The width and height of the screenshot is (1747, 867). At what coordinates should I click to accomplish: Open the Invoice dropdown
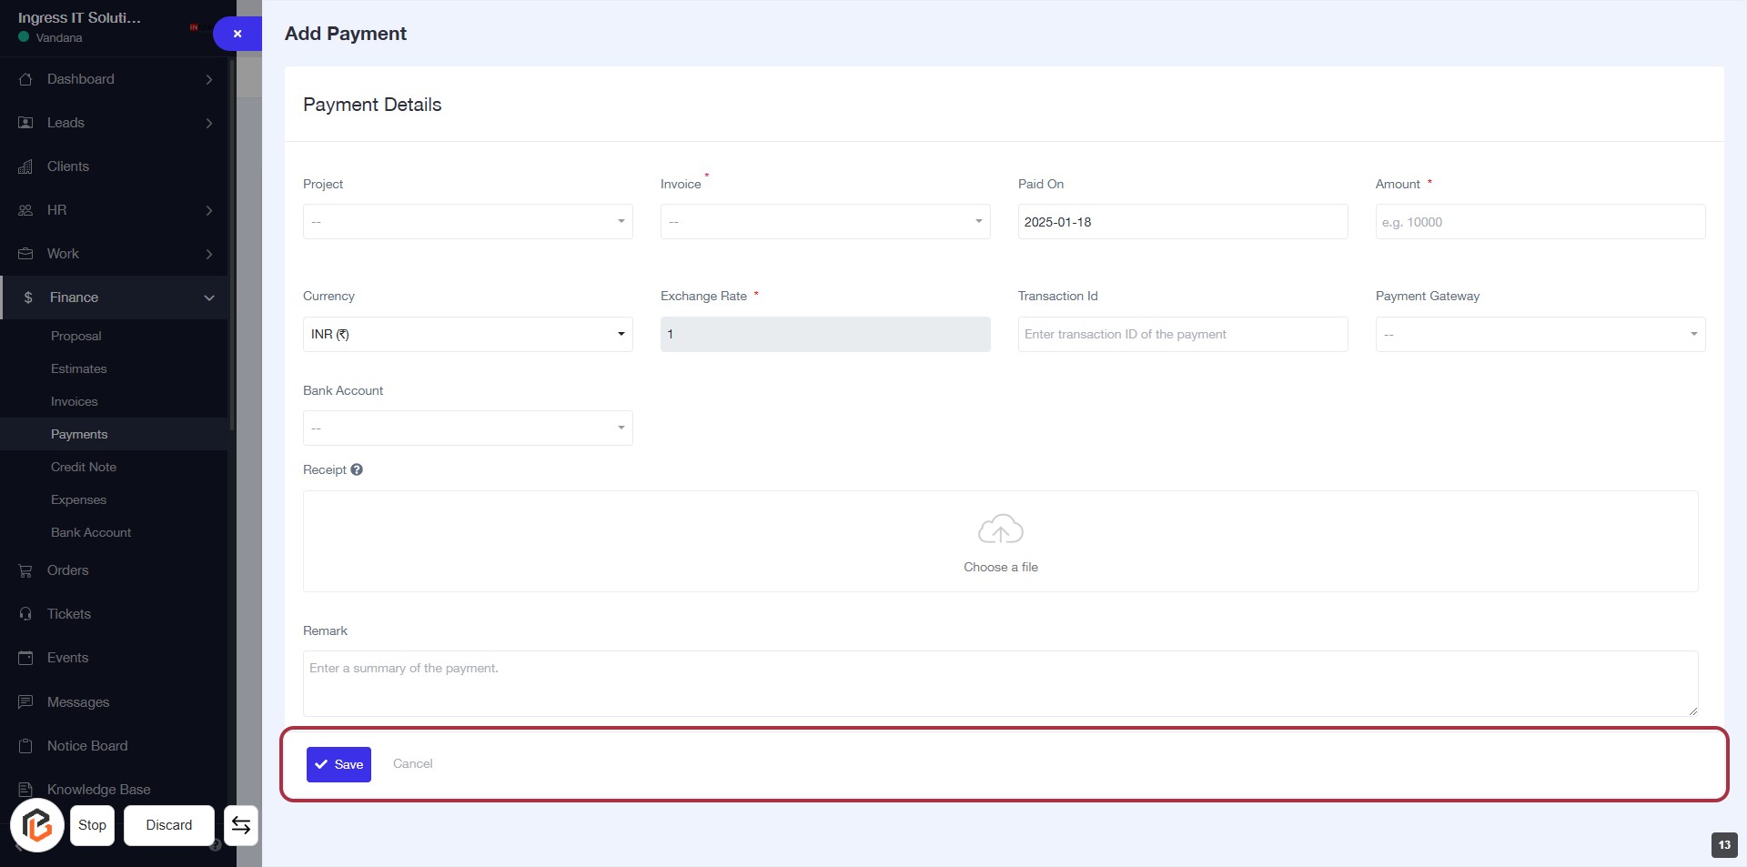824,222
